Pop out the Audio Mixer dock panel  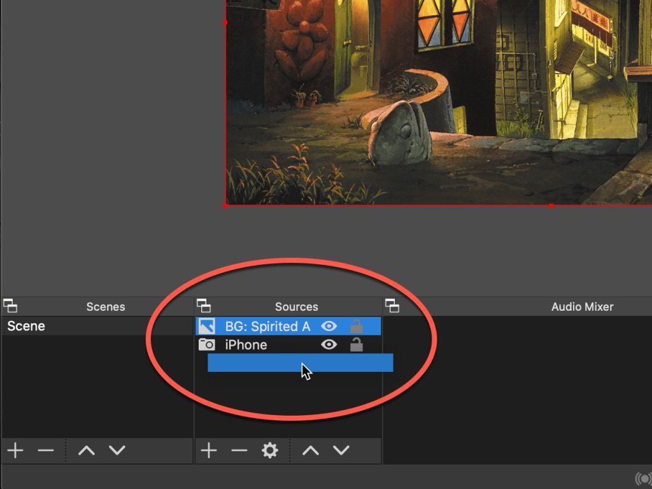click(x=392, y=306)
